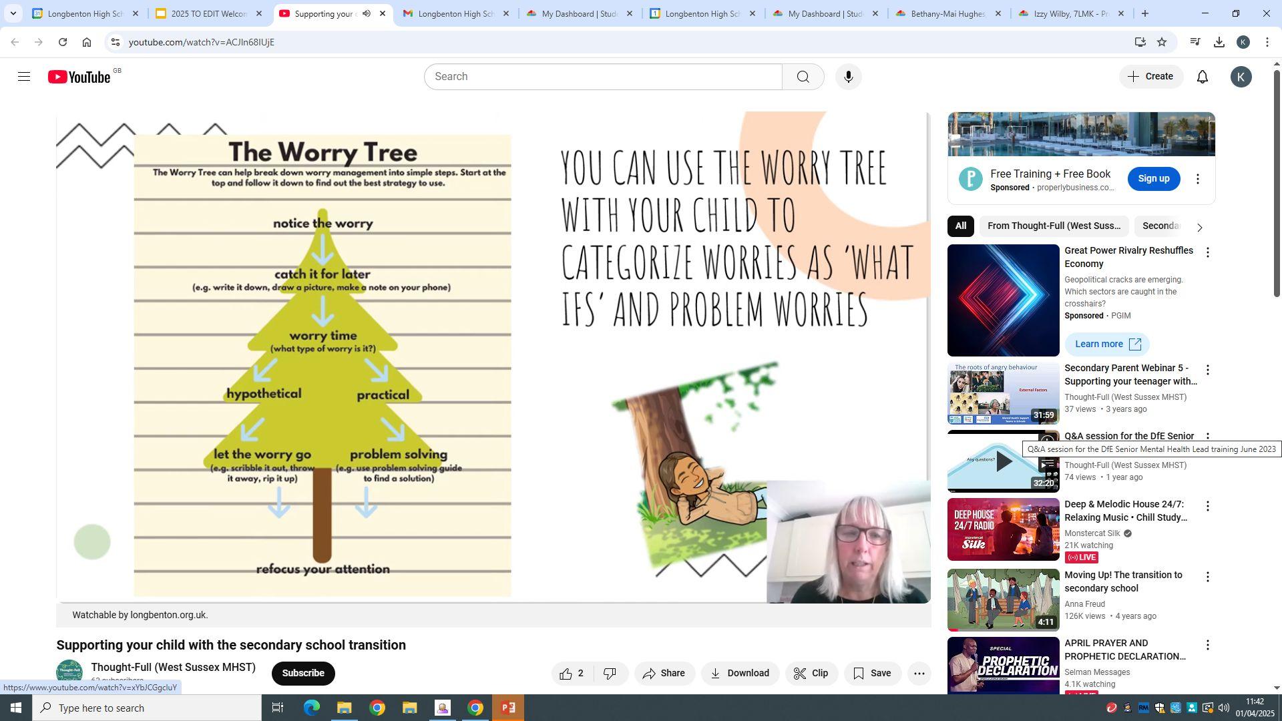Subscribe to Thought-Full channel
The height and width of the screenshot is (721, 1282).
point(302,673)
